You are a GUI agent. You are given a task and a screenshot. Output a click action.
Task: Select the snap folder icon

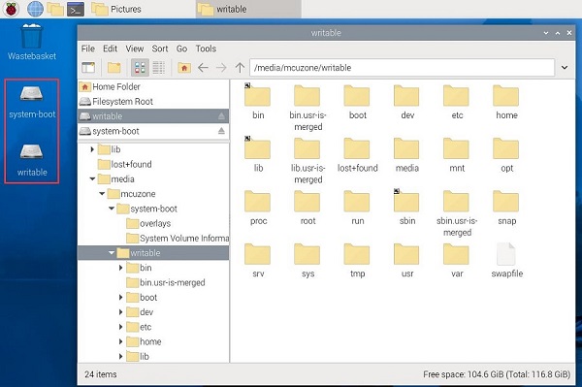[x=506, y=201]
